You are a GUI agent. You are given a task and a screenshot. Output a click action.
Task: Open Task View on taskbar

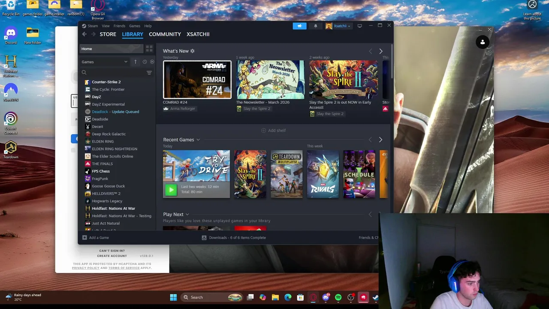(250, 297)
